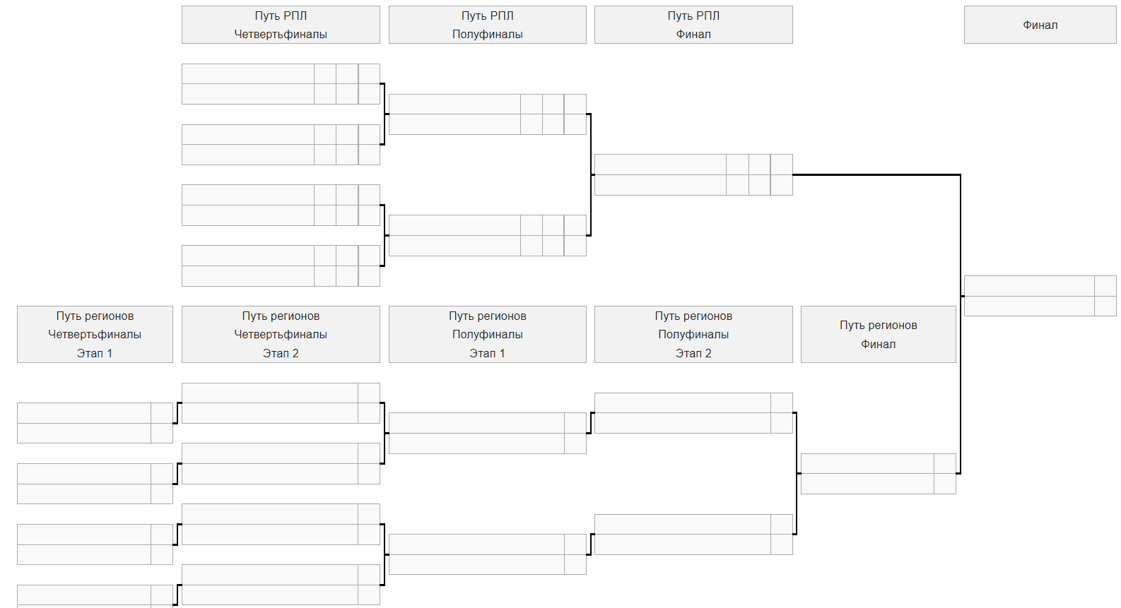Click second team row of the grand Final match
This screenshot has width=1121, height=608.
pos(1029,306)
